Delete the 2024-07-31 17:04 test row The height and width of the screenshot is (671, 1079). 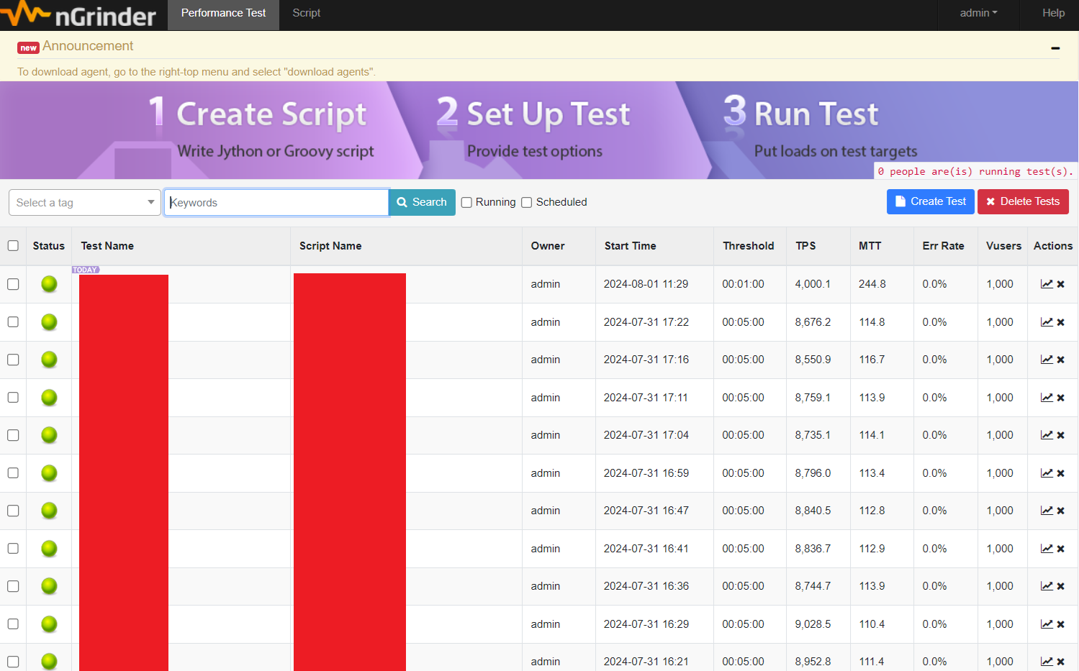click(x=1061, y=435)
